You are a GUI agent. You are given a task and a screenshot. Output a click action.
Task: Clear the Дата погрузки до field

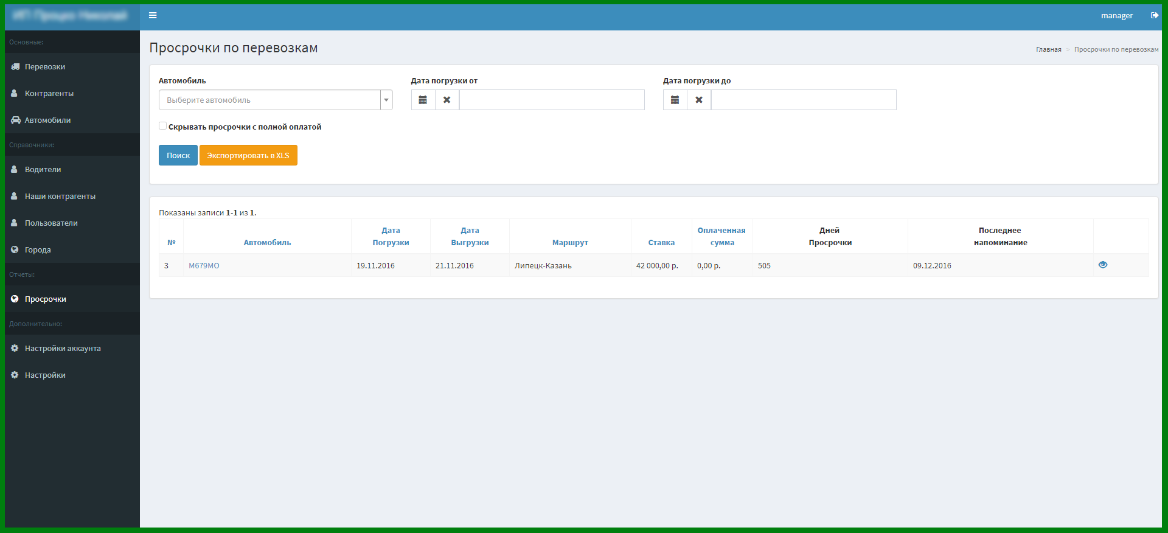point(699,100)
